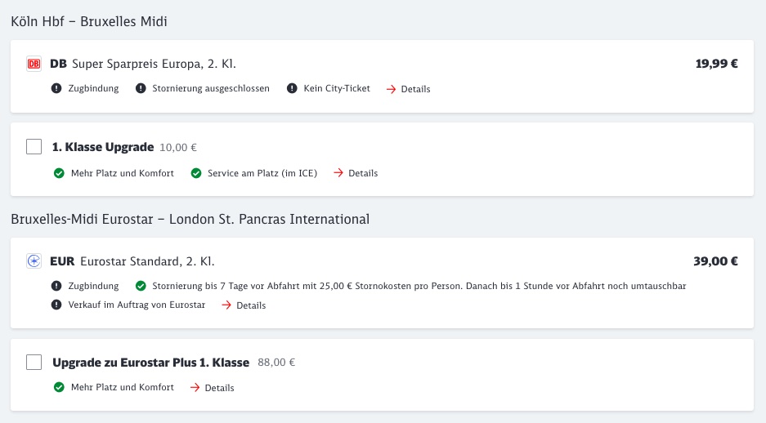Click the Verkauf im Auftrag warning icon

(56, 305)
